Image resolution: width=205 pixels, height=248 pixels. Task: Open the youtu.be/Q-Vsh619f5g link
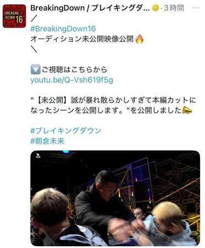coord(71,80)
